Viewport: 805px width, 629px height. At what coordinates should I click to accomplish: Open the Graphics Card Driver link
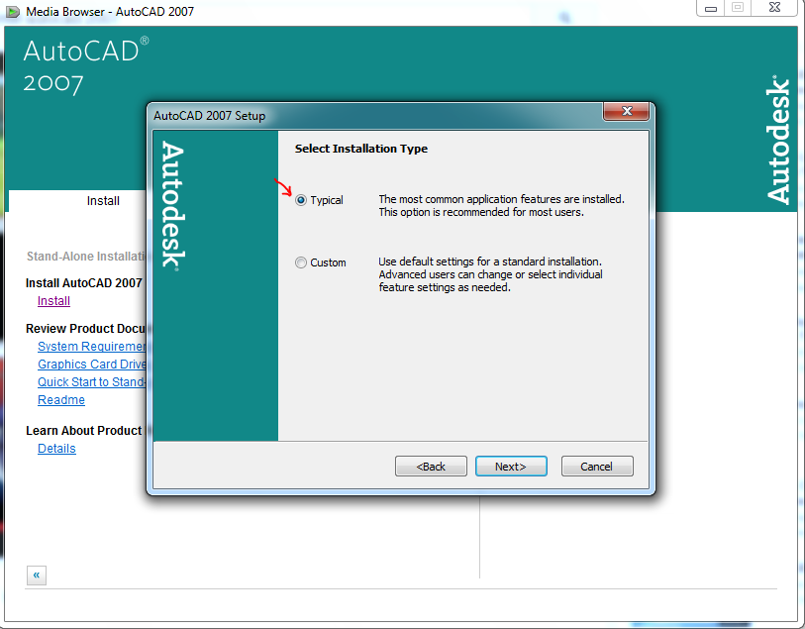coord(92,365)
